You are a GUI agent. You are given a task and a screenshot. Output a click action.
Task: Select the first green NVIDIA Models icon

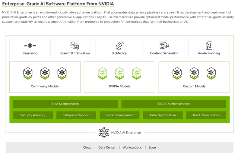(x=103, y=74)
